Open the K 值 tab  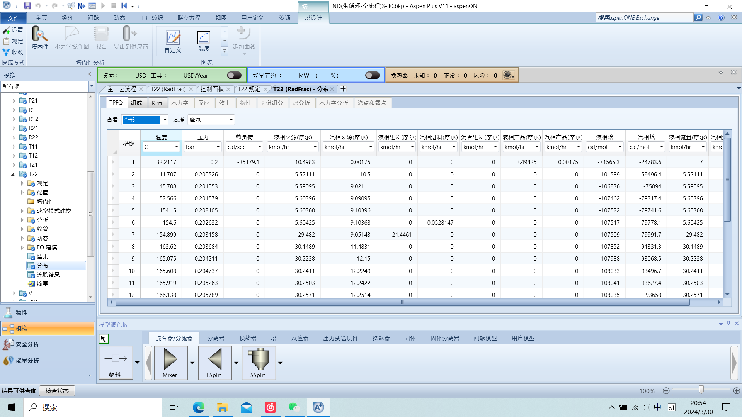[x=157, y=103]
